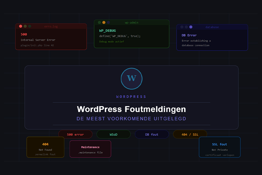Screen dimensions: 262x175
Task: Click the define('WP_DEBUG', true); code line
Action: pyautogui.click(x=120, y=36)
